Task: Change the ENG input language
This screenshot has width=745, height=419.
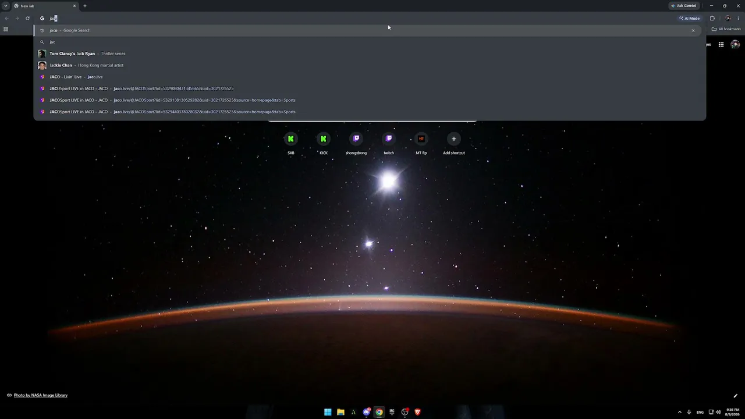Action: 700,412
